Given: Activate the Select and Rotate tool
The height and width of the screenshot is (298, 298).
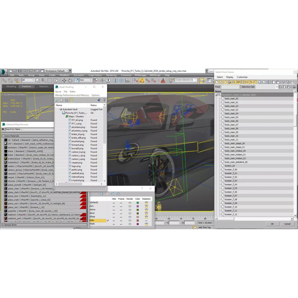Looking at the screenshot, I should 70,81.
